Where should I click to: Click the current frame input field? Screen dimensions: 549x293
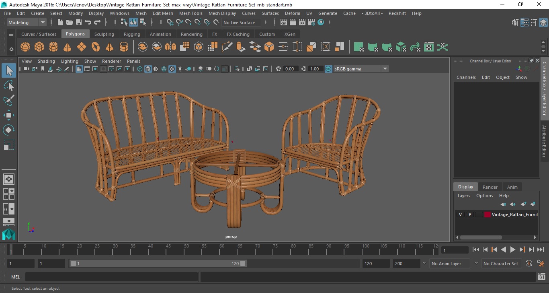click(x=455, y=250)
